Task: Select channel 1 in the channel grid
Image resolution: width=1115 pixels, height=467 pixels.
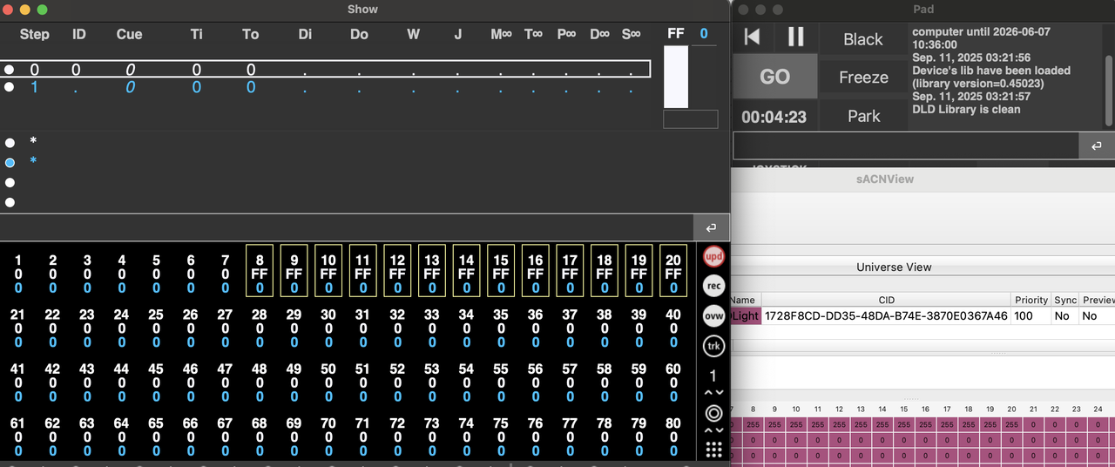Action: (18, 273)
